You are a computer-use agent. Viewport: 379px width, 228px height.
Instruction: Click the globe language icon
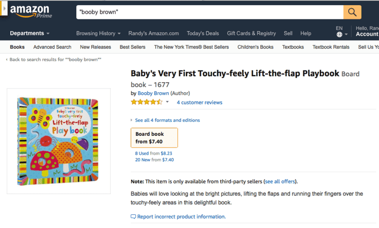pyautogui.click(x=339, y=35)
